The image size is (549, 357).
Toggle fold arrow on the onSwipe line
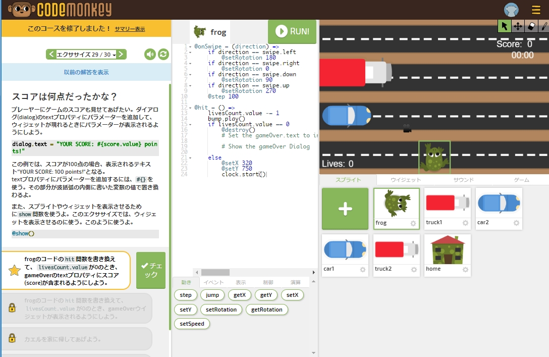point(190,46)
